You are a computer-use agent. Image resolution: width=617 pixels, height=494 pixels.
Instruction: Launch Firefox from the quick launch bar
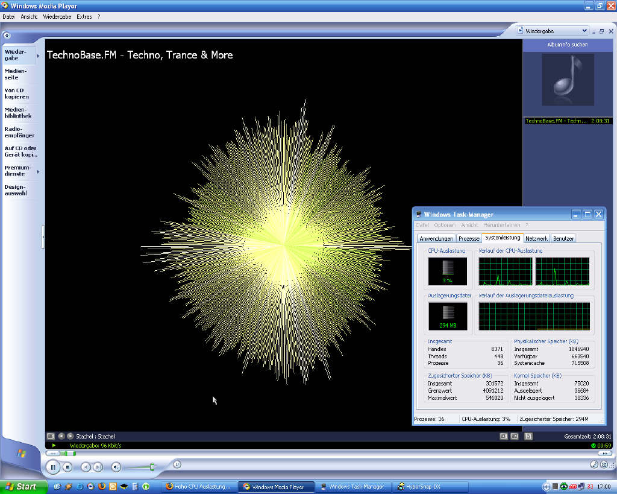click(x=101, y=487)
